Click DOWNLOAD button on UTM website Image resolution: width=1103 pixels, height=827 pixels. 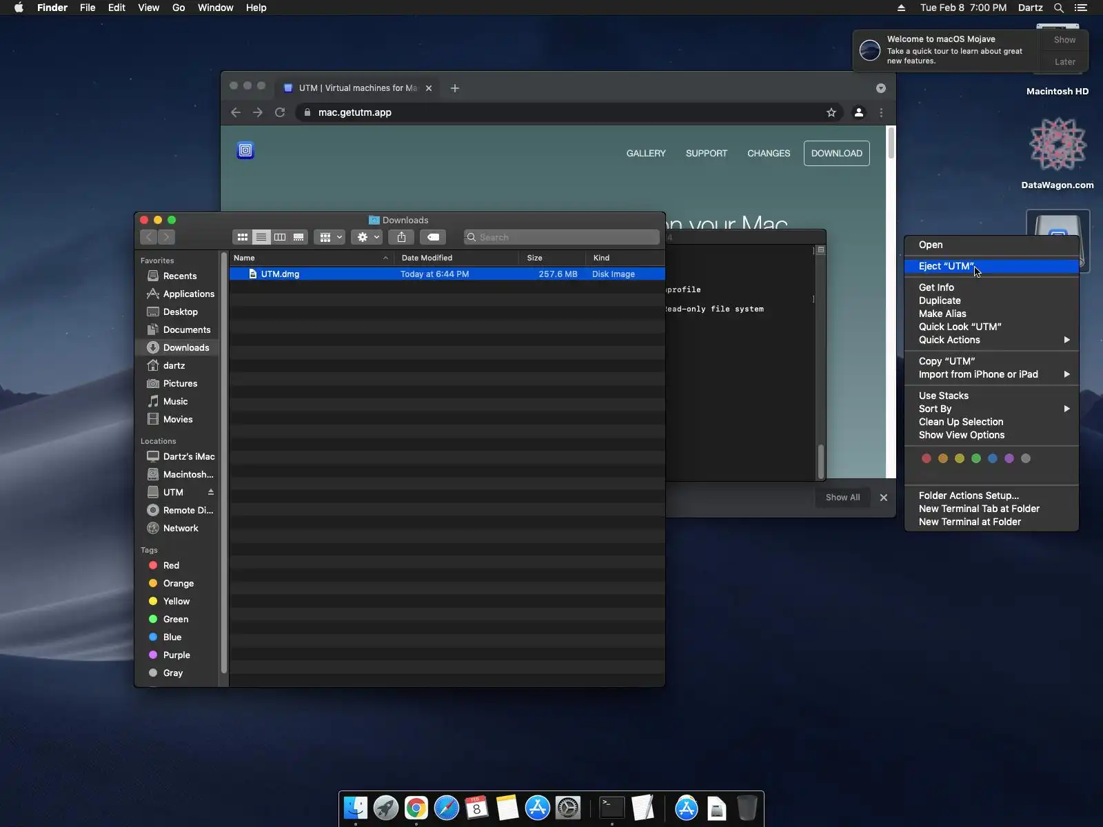[837, 153]
